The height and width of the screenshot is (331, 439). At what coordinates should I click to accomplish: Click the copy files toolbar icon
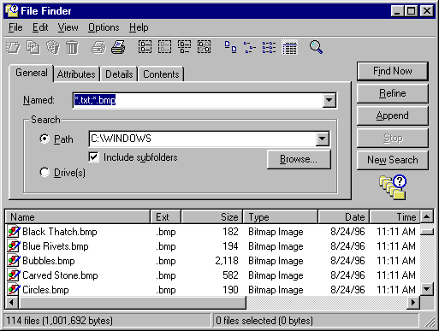pos(33,47)
